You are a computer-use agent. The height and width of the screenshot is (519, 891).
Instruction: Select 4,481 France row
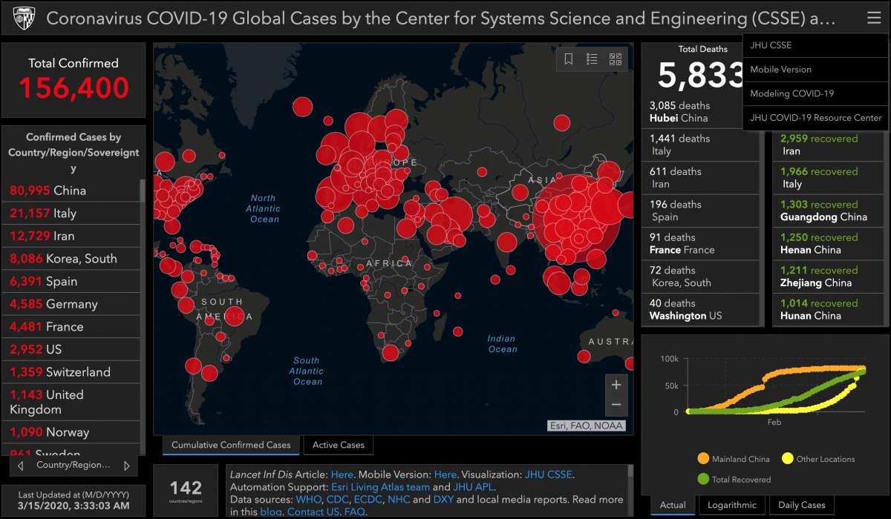click(x=71, y=327)
